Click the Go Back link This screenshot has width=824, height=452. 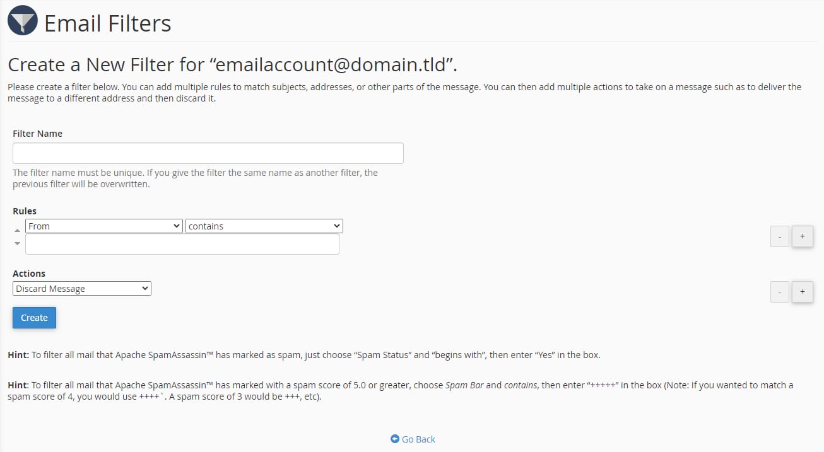pyautogui.click(x=417, y=439)
